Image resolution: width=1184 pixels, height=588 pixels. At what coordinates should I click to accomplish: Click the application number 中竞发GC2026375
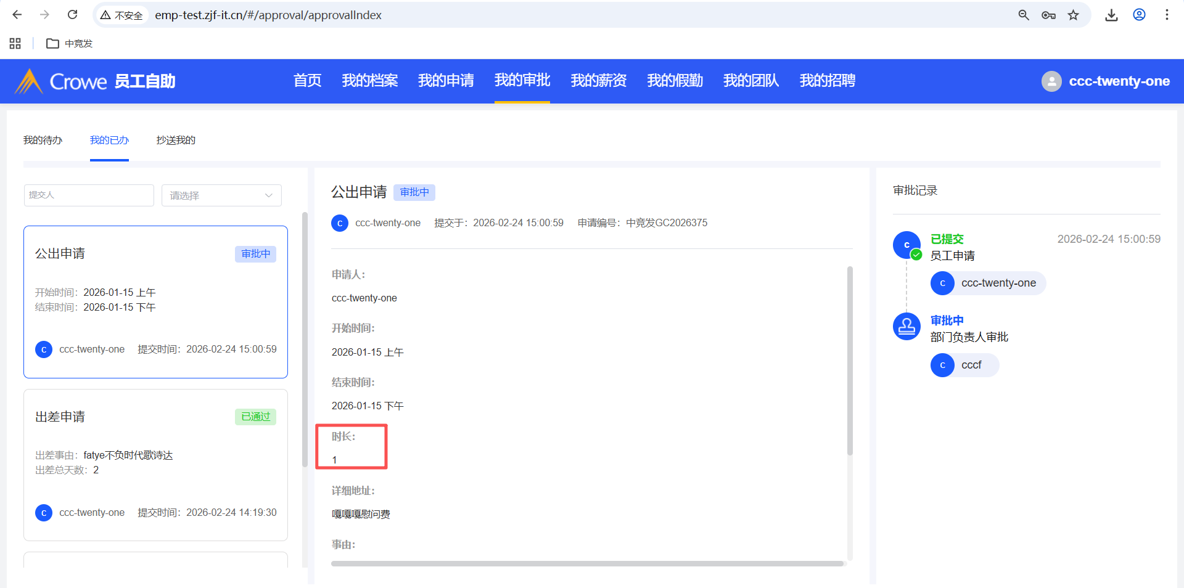pos(667,223)
